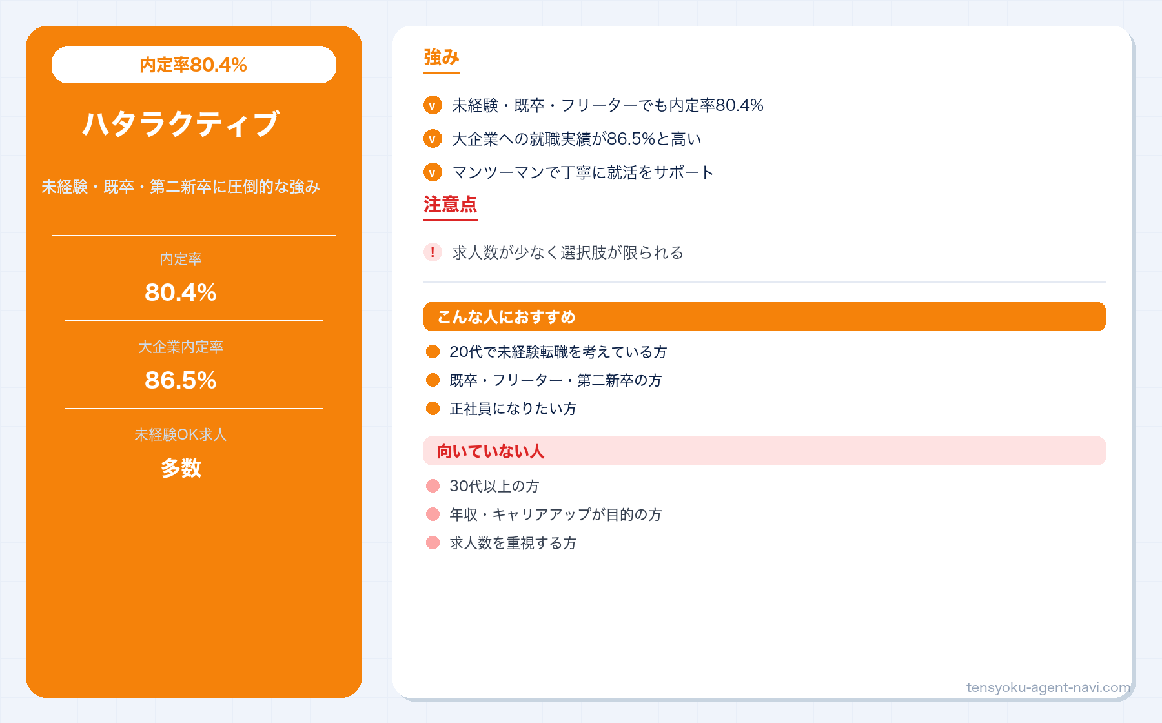Click the 強み heading

tap(442, 57)
